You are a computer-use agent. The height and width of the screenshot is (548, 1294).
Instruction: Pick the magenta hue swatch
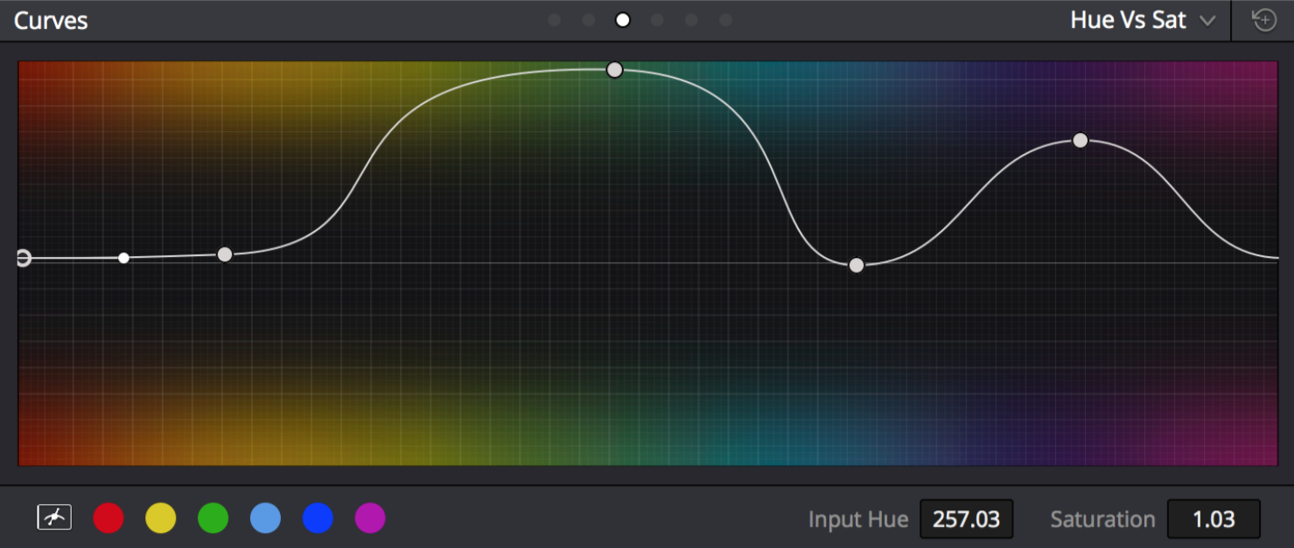tap(370, 518)
